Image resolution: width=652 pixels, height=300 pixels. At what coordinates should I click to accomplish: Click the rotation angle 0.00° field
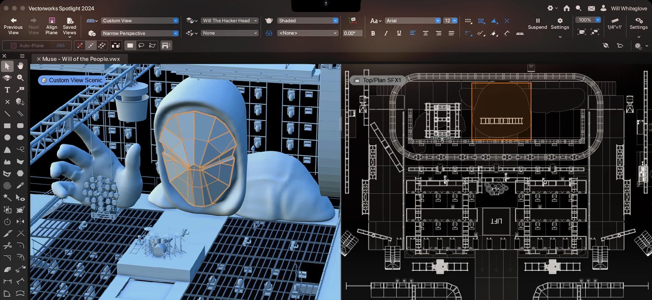point(352,33)
